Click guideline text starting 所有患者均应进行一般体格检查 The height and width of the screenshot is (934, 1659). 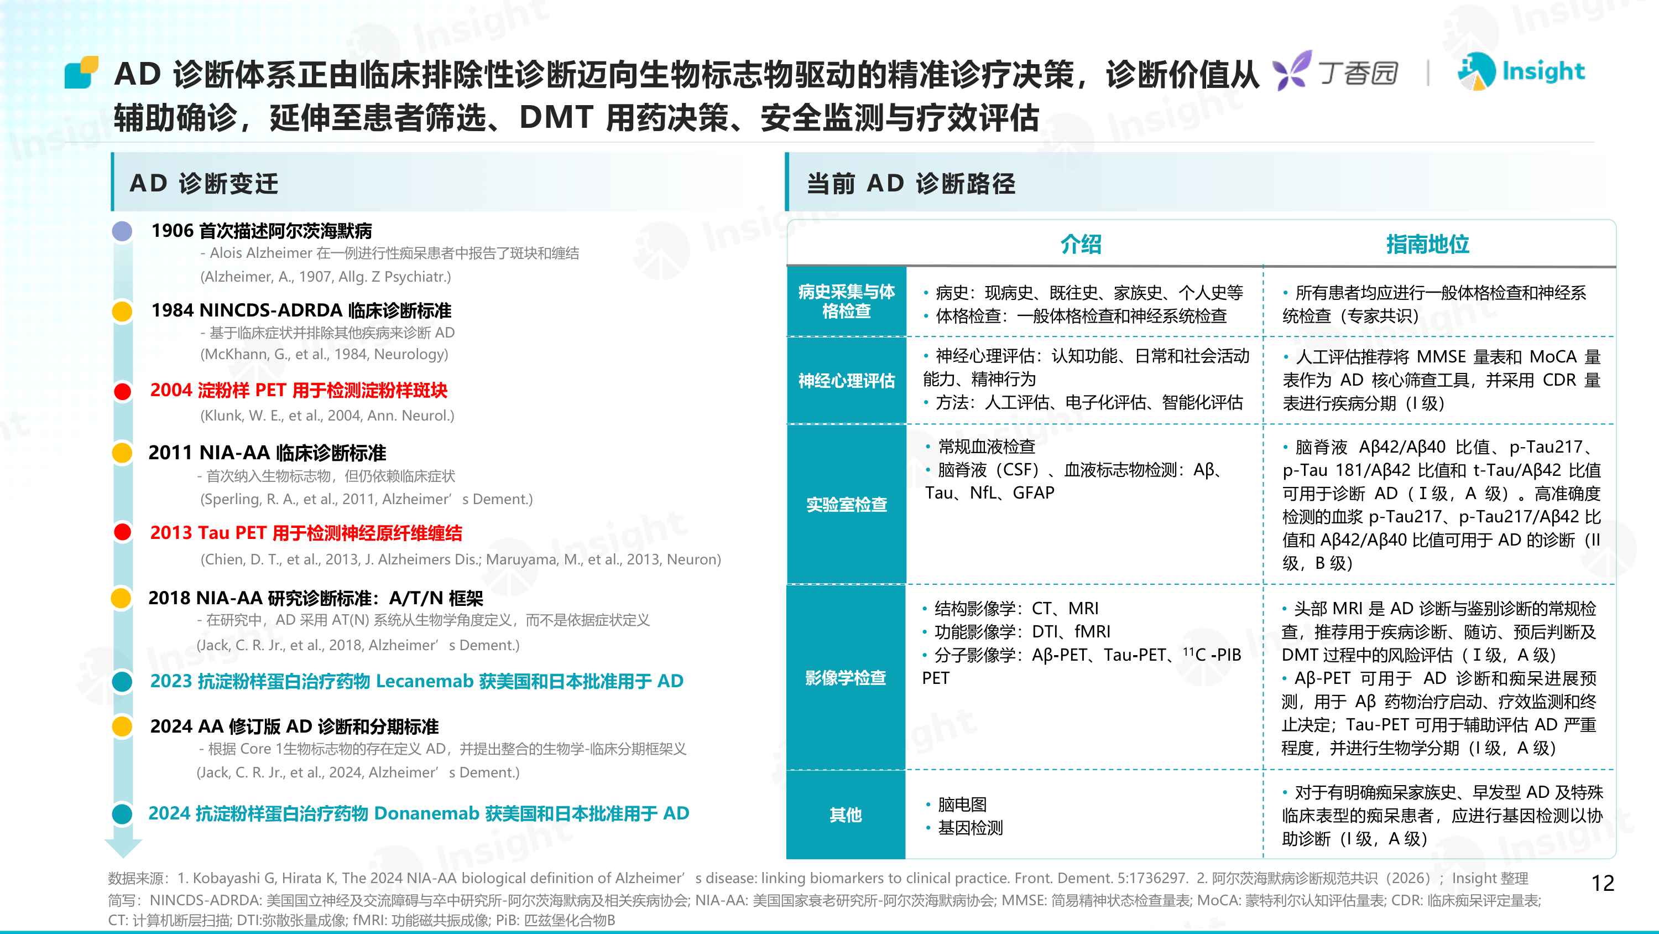pyautogui.click(x=1434, y=304)
